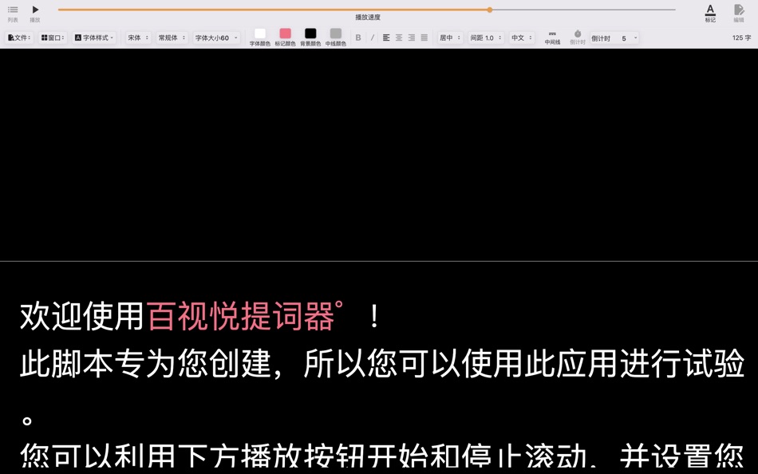Open the 倒计时 5 countdown dropdown

[x=614, y=38]
